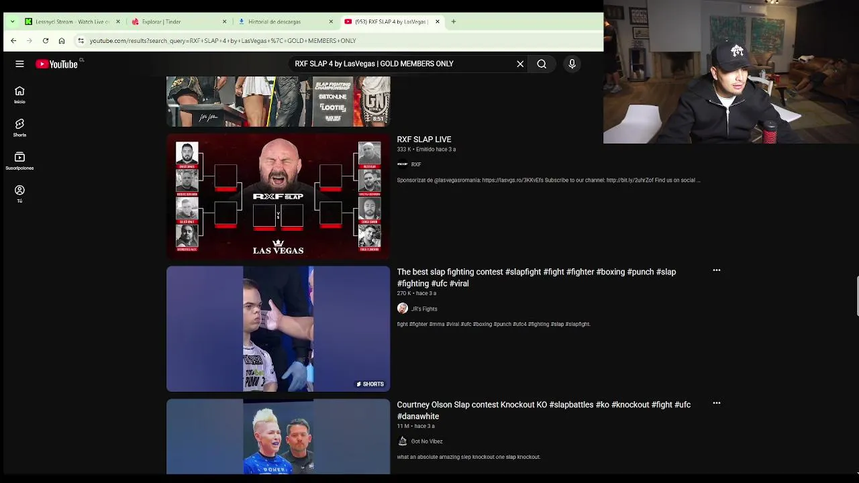Go to the YouTube logo home

pyautogui.click(x=57, y=64)
